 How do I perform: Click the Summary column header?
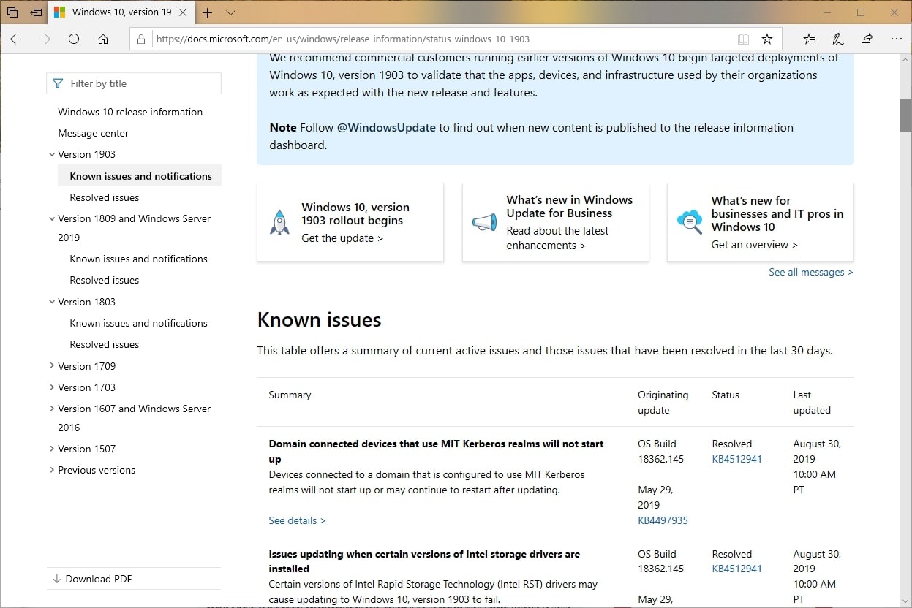pos(290,395)
